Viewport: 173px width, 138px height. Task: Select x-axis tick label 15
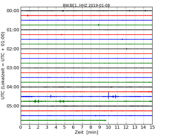152,127
